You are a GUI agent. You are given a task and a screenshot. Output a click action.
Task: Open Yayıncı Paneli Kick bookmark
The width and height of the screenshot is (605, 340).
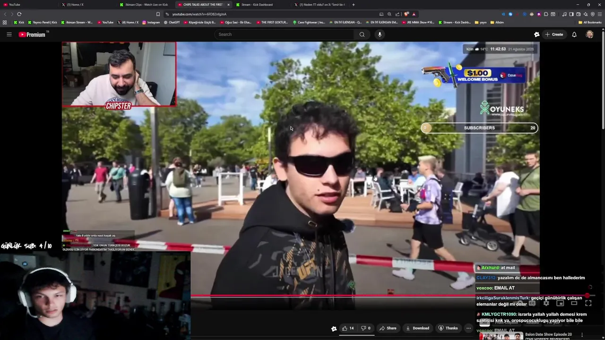click(x=43, y=22)
